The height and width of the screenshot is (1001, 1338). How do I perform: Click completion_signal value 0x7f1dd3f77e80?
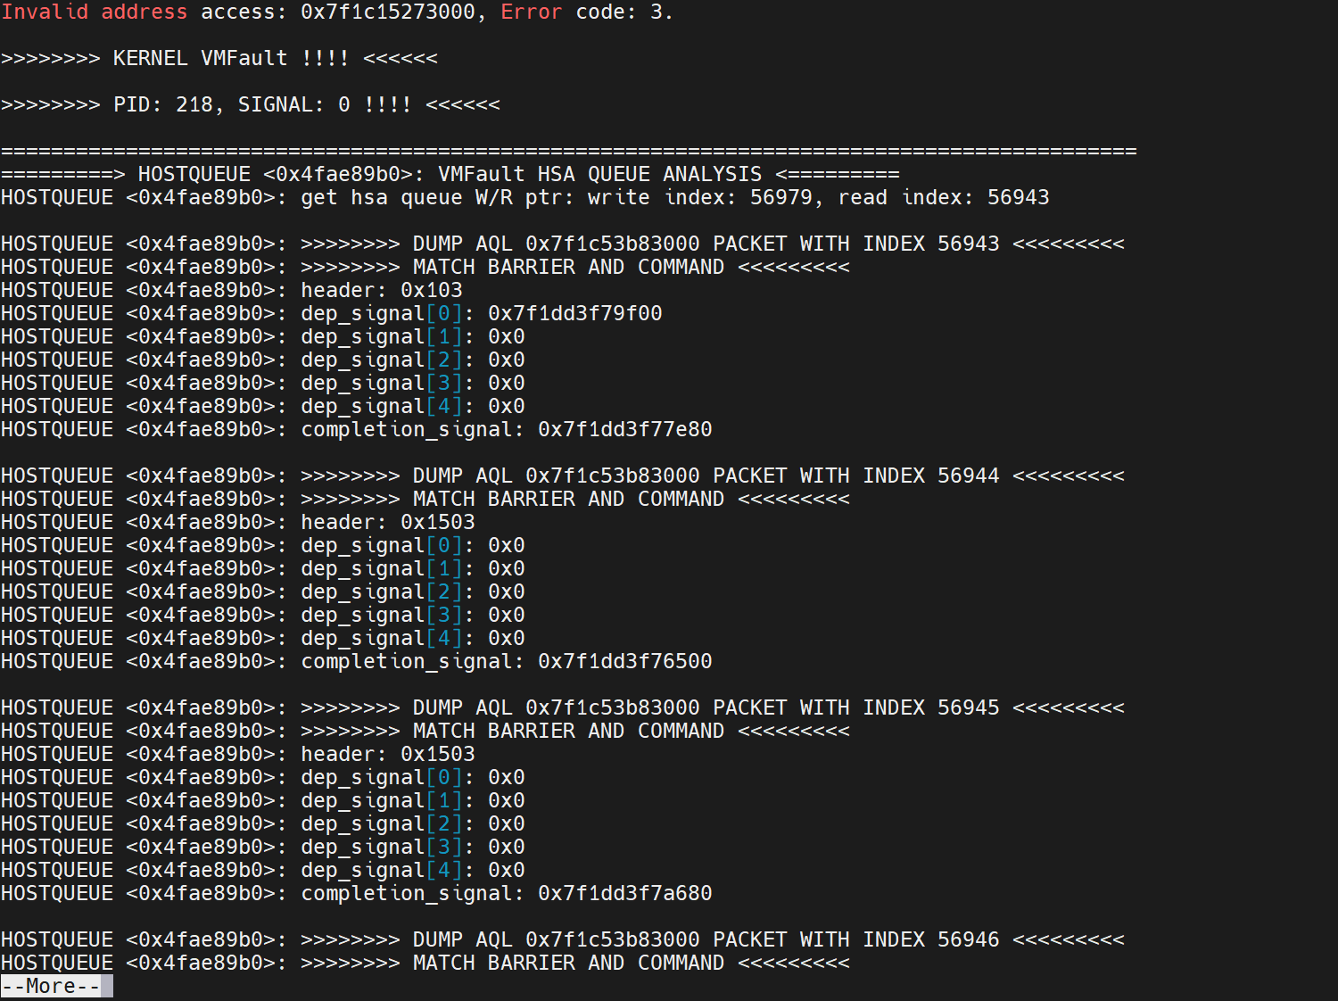(625, 429)
